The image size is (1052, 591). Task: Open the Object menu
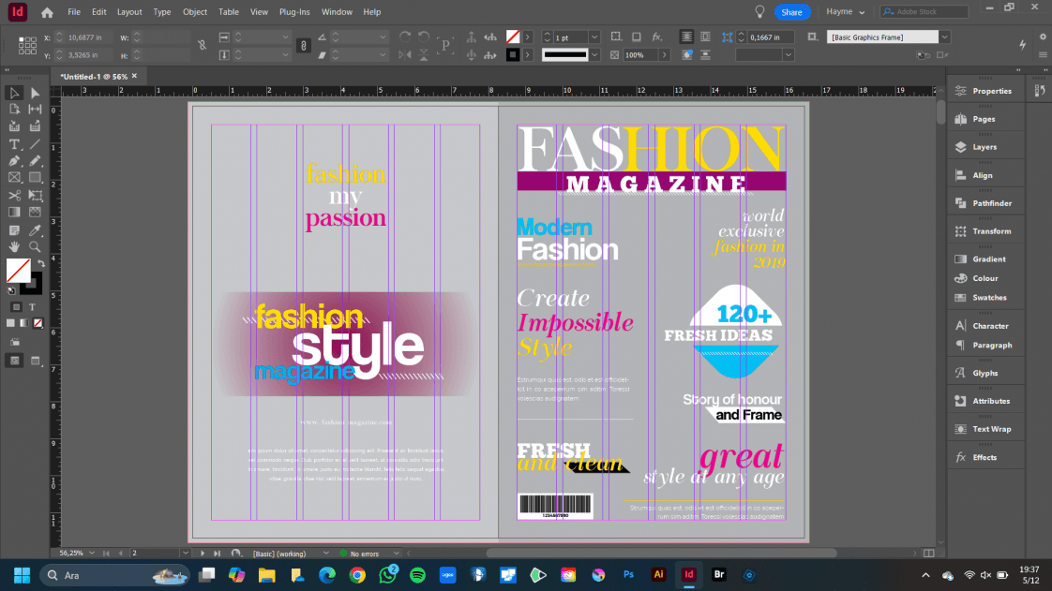195,12
